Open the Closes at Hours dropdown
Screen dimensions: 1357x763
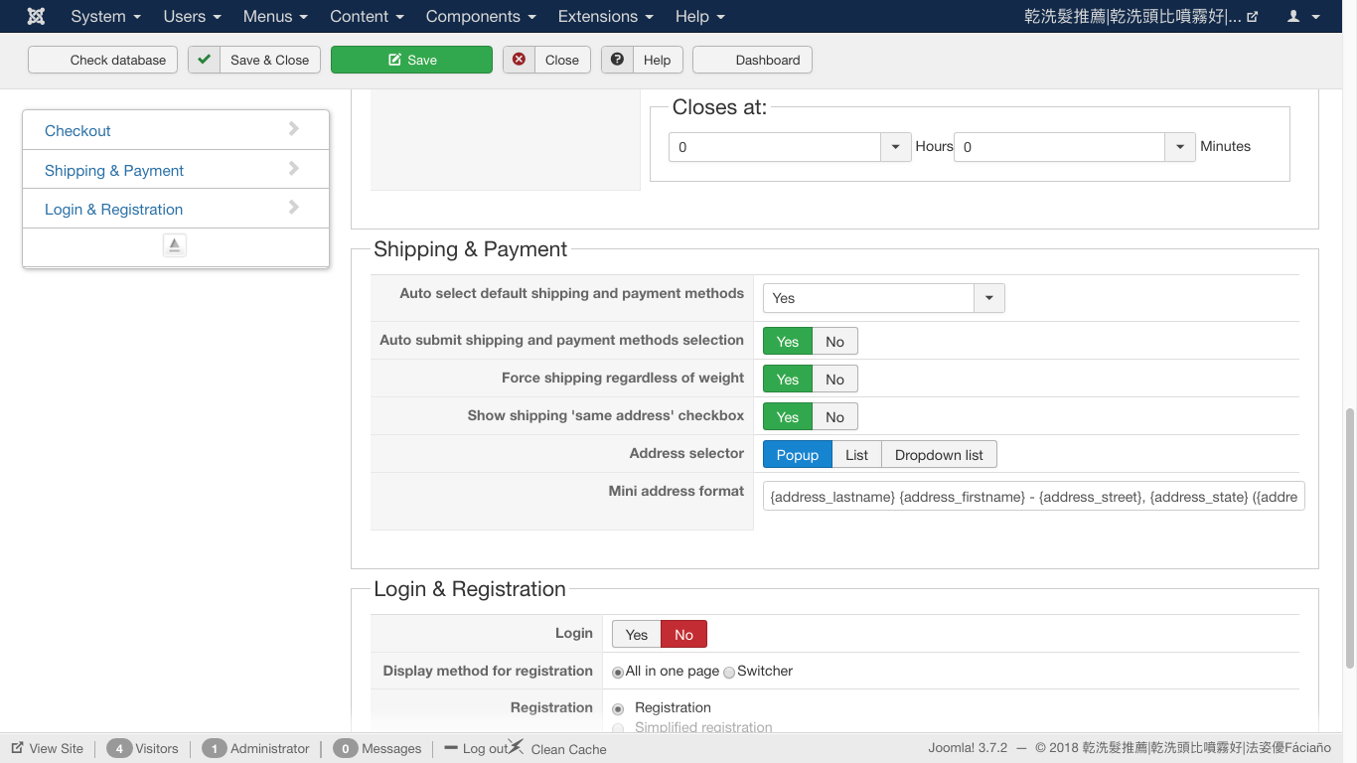[895, 147]
